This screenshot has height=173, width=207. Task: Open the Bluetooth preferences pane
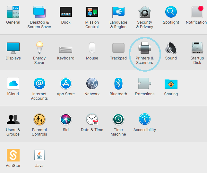click(118, 84)
